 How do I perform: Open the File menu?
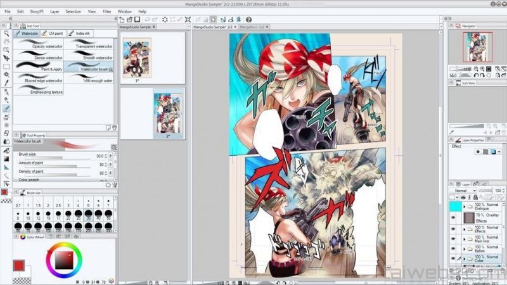click(8, 11)
